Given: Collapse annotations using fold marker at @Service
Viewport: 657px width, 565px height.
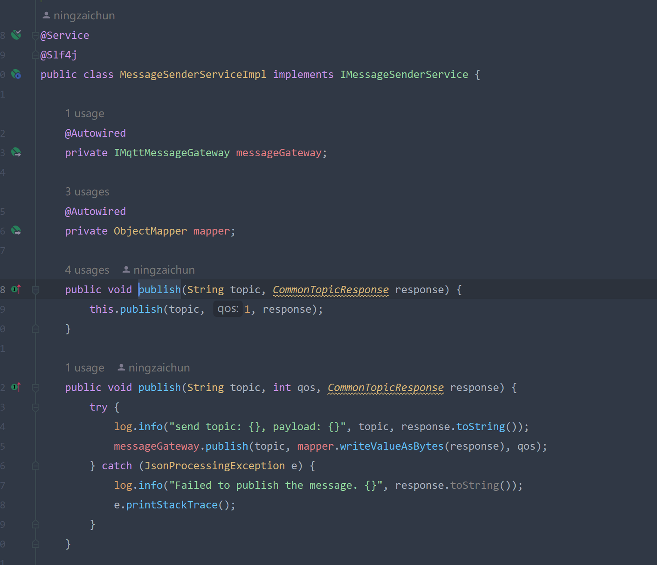Looking at the screenshot, I should (35, 35).
